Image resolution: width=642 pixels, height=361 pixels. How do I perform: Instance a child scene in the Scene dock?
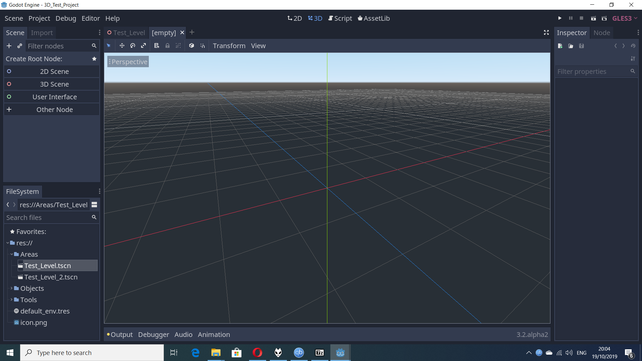(19, 46)
